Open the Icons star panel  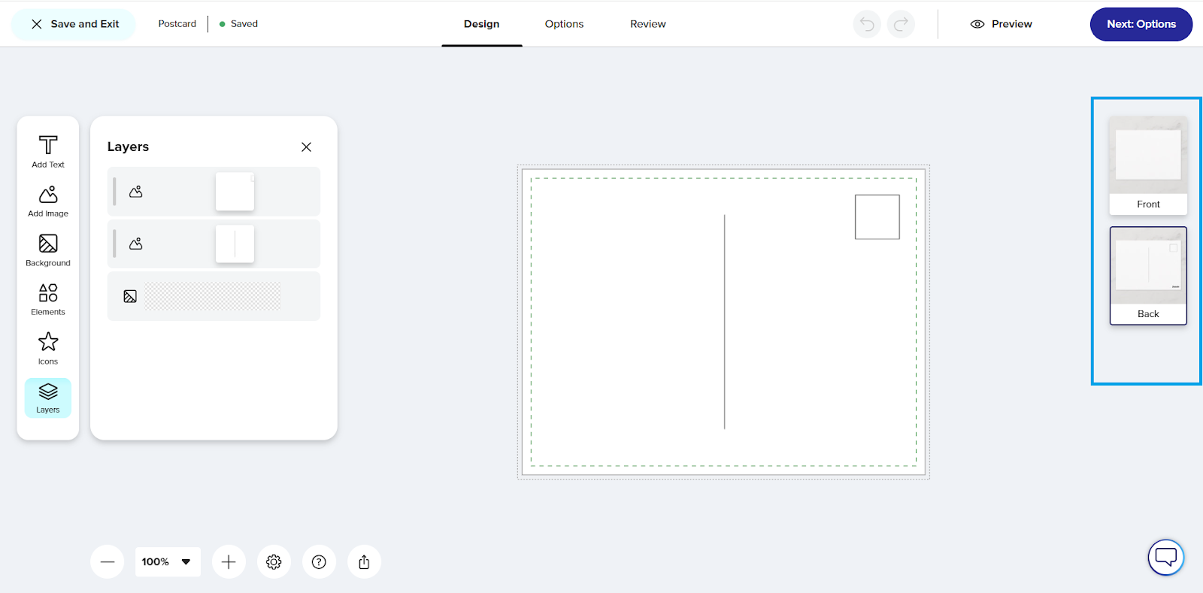click(x=48, y=348)
